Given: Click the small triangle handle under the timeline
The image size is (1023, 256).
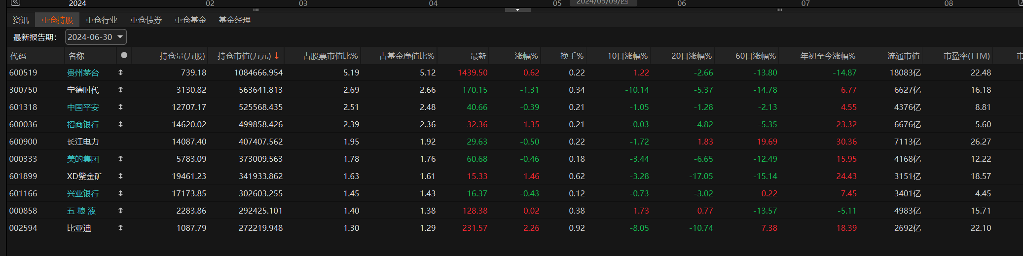Looking at the screenshot, I should [517, 9].
